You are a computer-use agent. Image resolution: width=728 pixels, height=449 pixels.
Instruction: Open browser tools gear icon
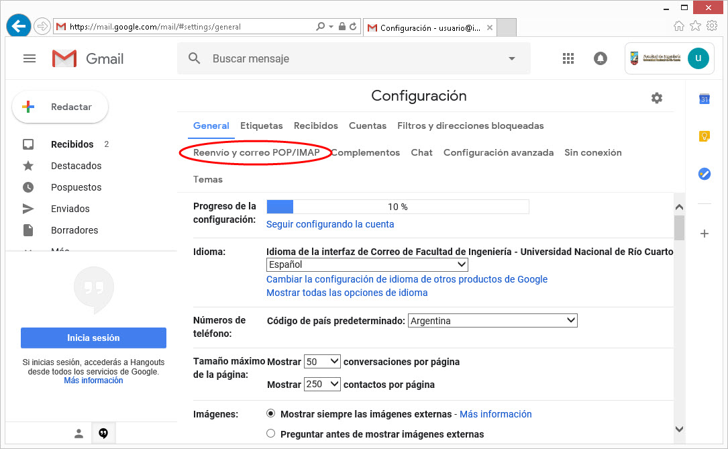pyautogui.click(x=712, y=26)
